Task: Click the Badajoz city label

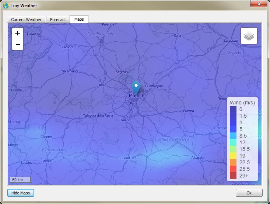Action: [x=27, y=163]
